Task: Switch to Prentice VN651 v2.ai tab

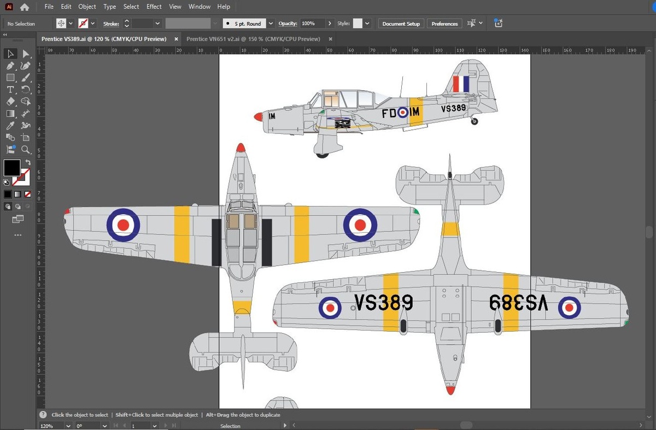Action: [x=253, y=39]
